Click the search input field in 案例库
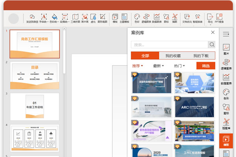This screenshot has height=157, width=236. (x=169, y=45)
